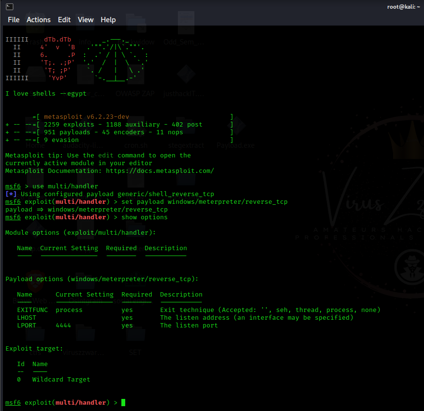Screen dimensions: 424x411
Task: Open the View menu
Action: click(x=86, y=20)
